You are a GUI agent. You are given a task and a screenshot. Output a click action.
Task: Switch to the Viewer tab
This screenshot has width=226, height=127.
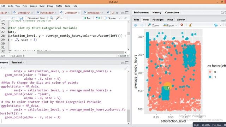(180, 20)
